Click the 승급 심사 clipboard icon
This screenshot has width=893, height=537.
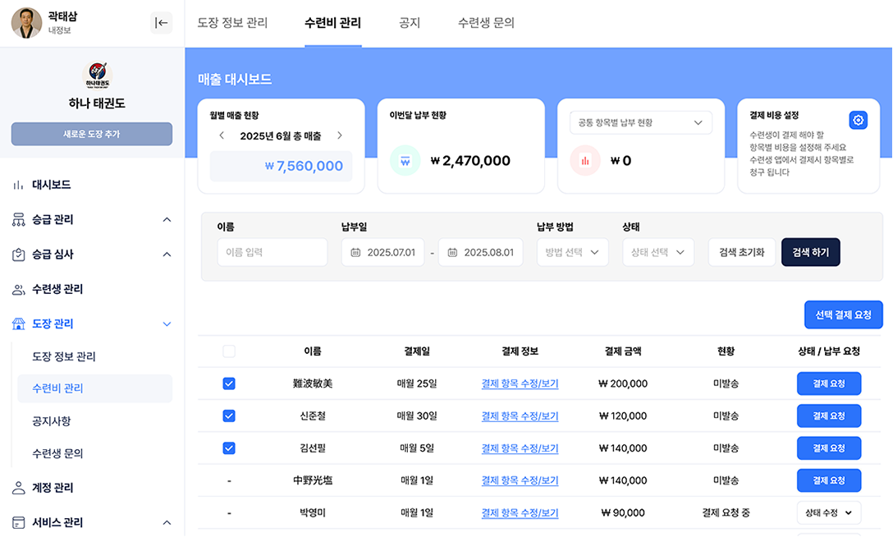(x=18, y=254)
